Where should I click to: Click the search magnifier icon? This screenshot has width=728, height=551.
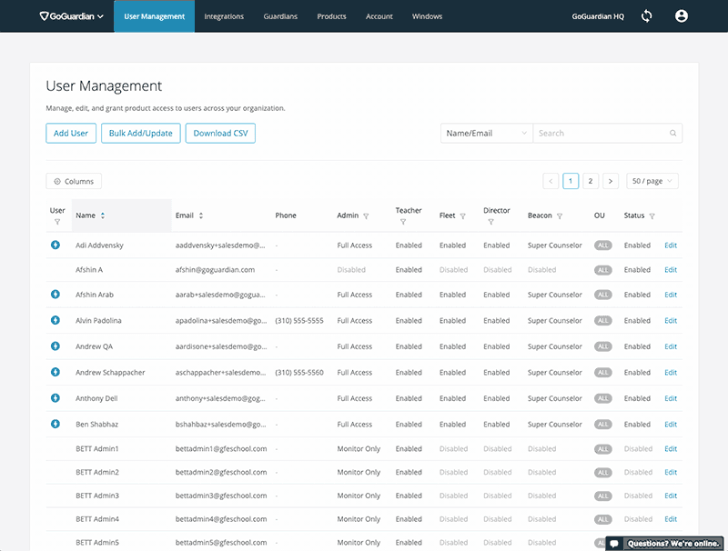point(672,133)
